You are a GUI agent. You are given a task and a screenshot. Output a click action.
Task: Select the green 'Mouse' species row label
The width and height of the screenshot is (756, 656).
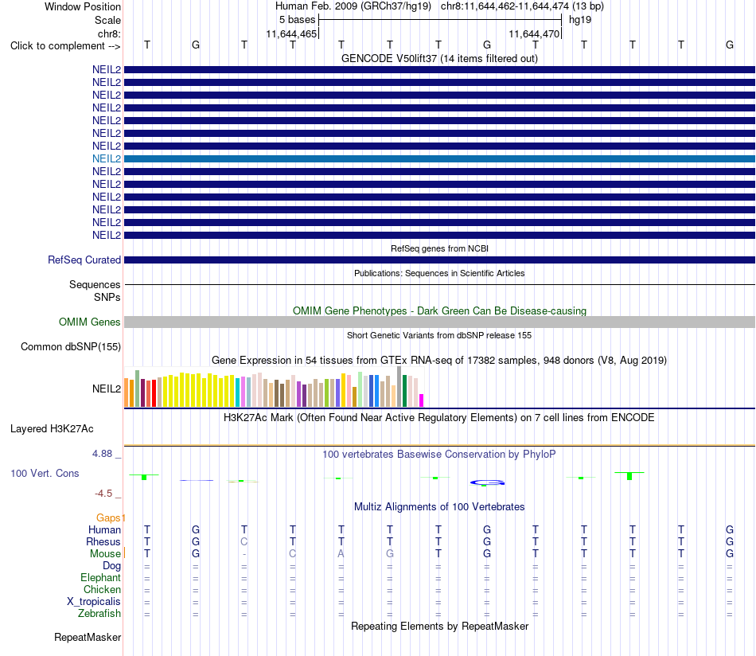click(x=105, y=554)
